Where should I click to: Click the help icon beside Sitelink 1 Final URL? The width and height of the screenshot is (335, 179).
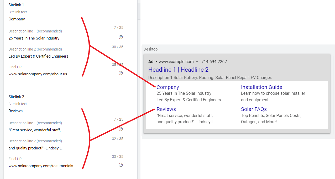pyautogui.click(x=121, y=73)
